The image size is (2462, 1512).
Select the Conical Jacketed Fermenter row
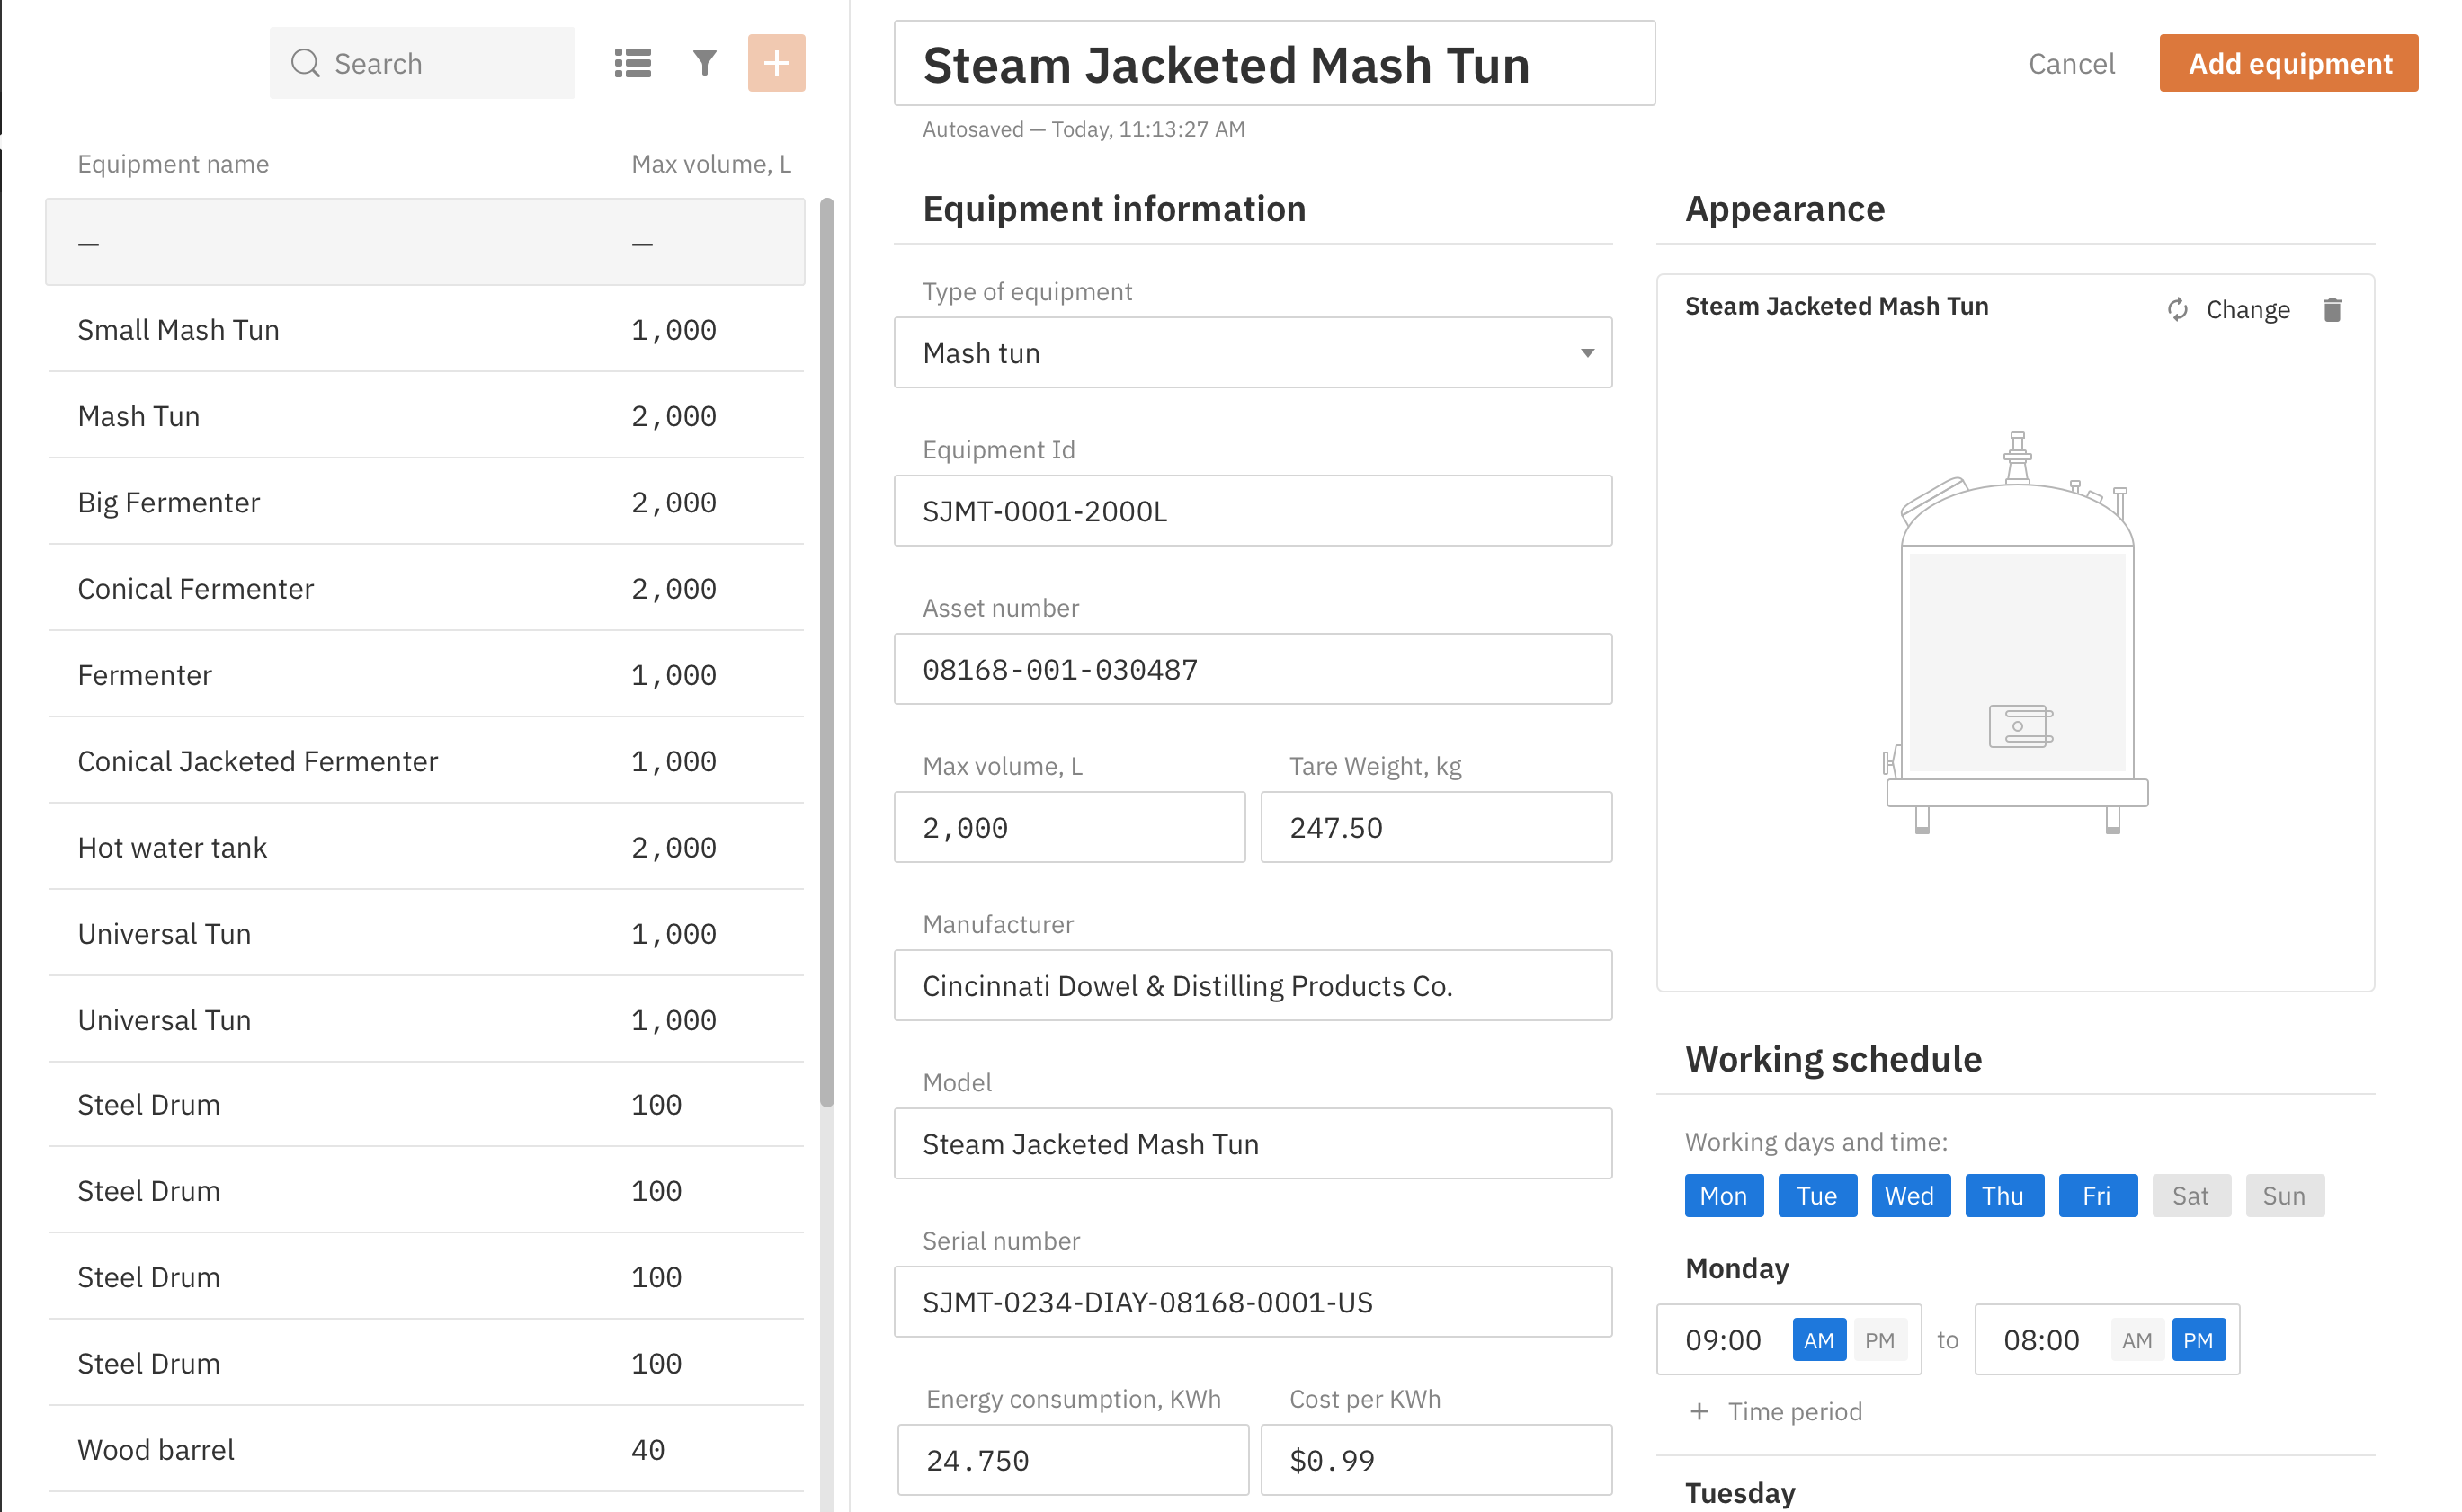pos(426,761)
